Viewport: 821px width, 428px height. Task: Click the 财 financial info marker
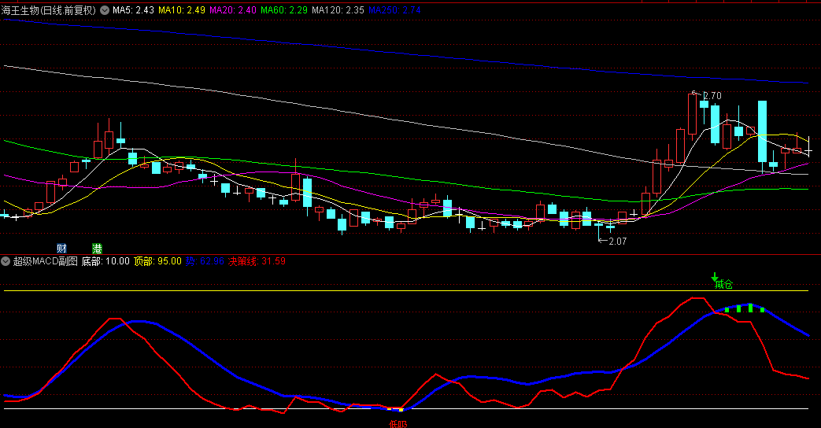coord(61,249)
